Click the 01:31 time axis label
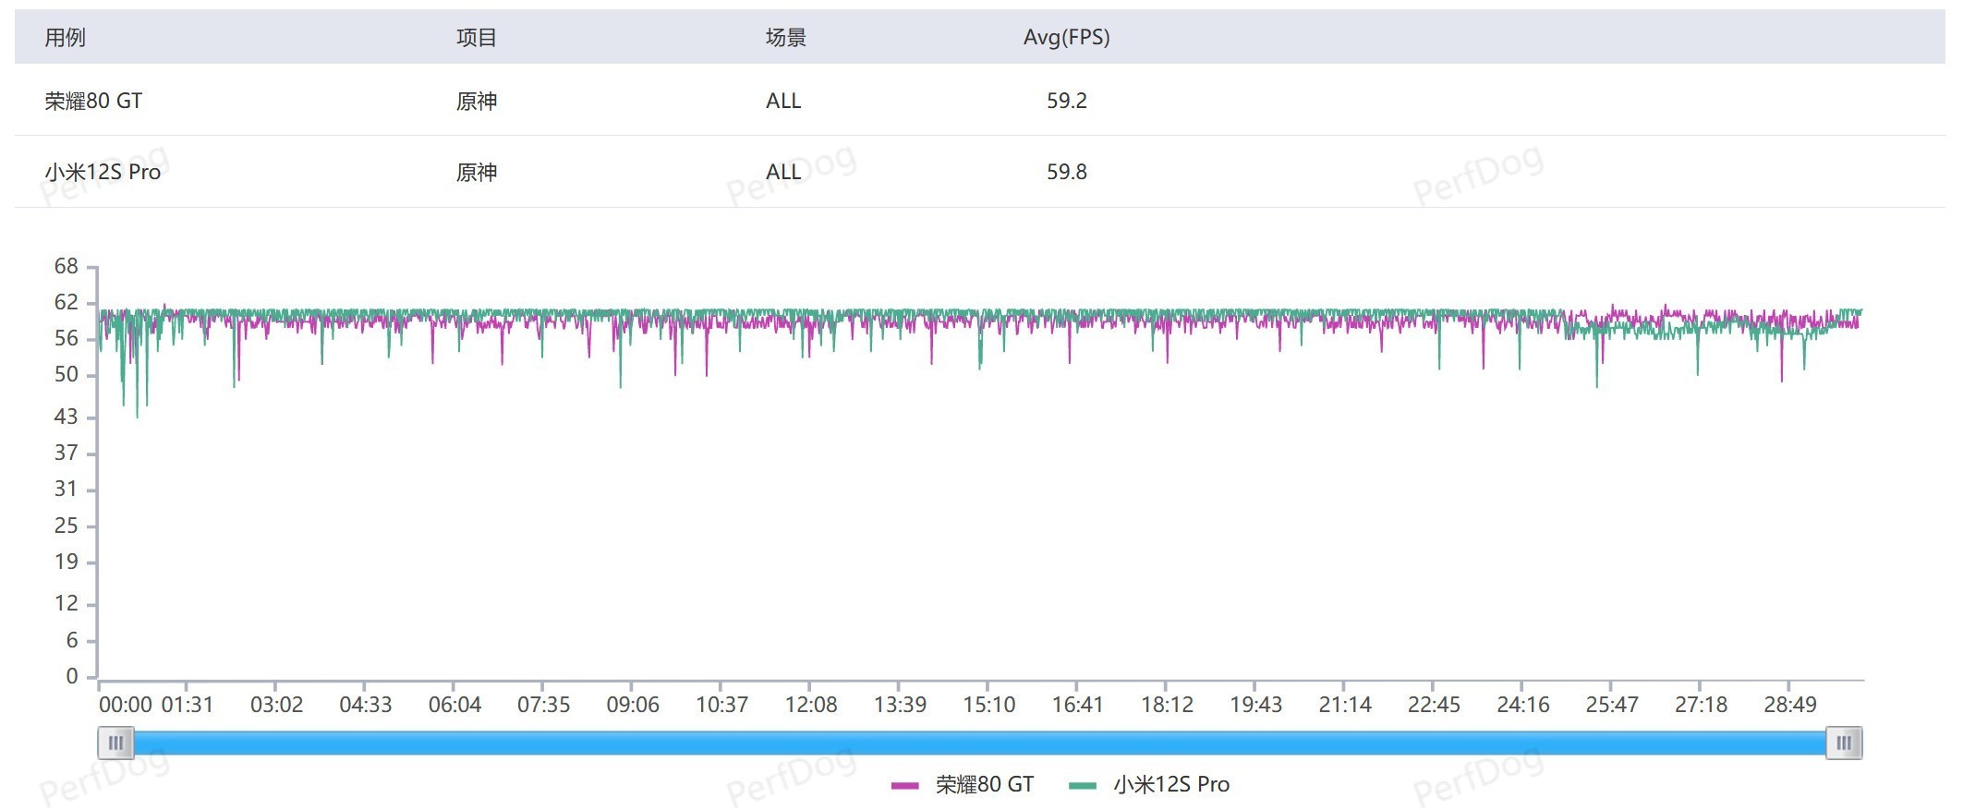The image size is (1963, 810). [188, 706]
